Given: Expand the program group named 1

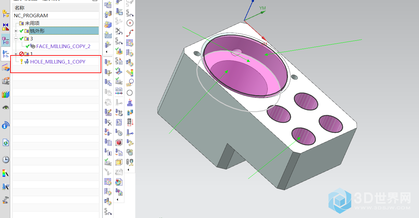Looking at the screenshot, I should (16, 54).
